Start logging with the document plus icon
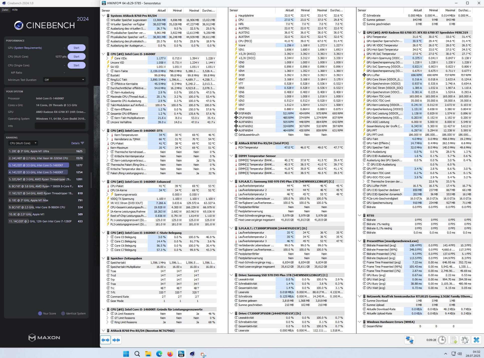Screen dimensions: 484x358 tap(453, 340)
